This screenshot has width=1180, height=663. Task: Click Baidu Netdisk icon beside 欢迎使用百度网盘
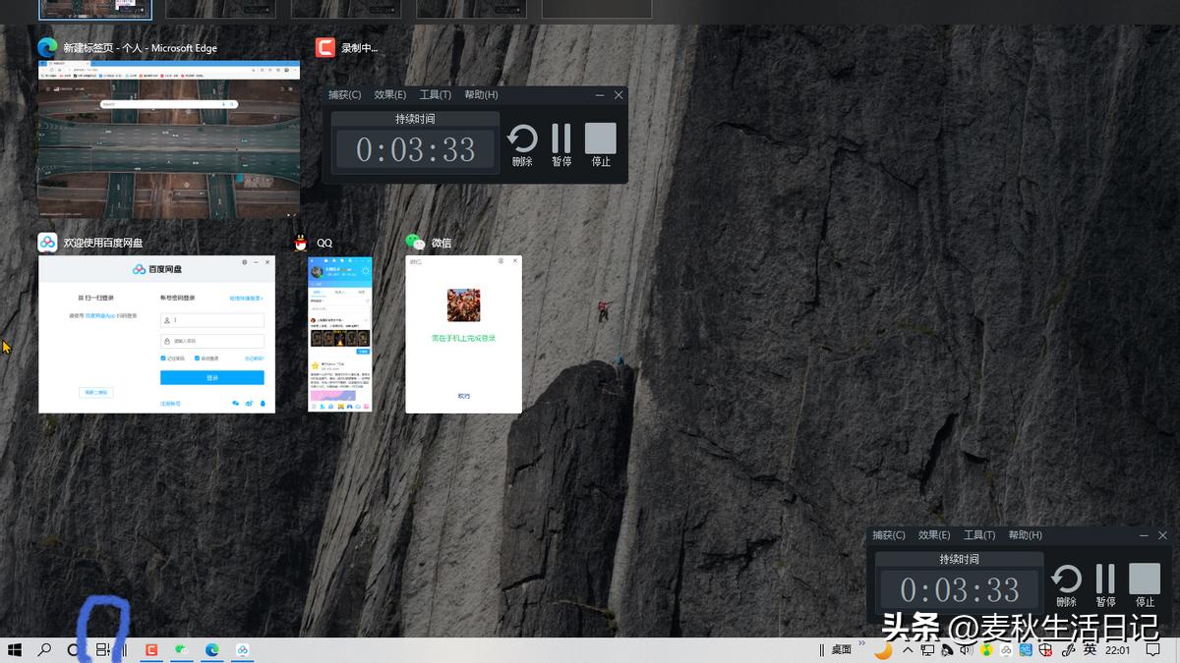click(47, 243)
